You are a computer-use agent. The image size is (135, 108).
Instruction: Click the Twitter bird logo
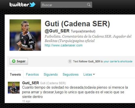pos(32,5)
